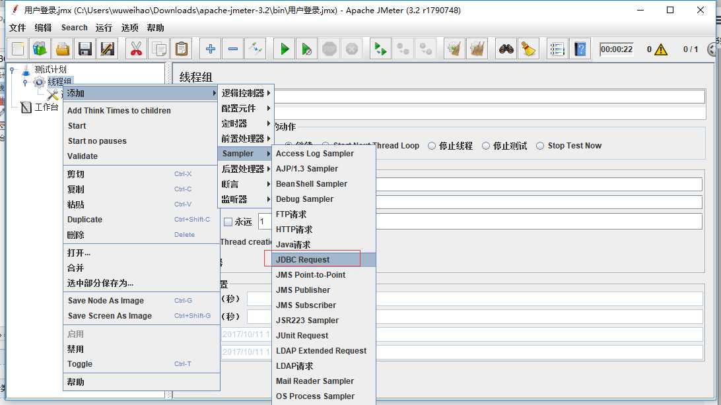
Task: Click the New test plan toolbar icon
Action: click(x=18, y=49)
